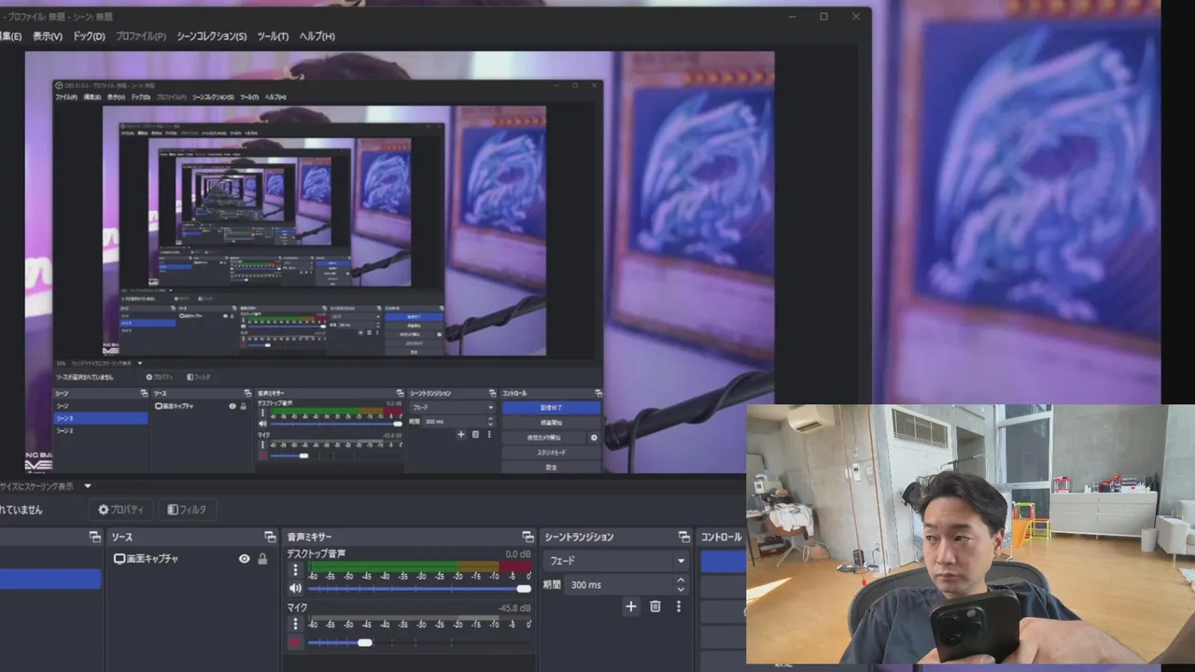
Task: Click the フィルタ button in main window
Action: 186,510
